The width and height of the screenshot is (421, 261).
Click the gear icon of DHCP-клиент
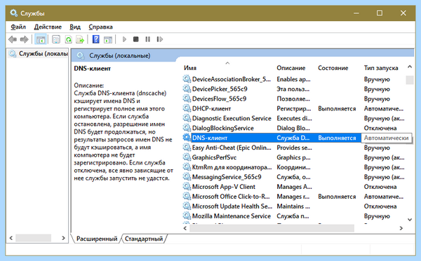pos(187,108)
